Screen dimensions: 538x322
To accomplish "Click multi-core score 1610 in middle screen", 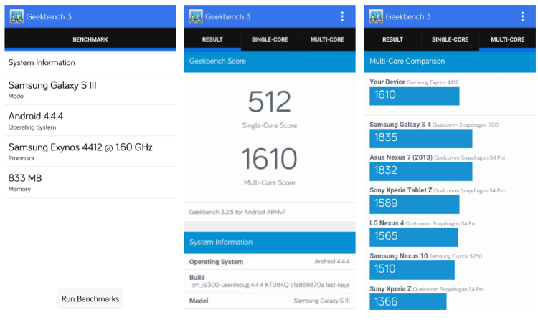I will pos(269,159).
